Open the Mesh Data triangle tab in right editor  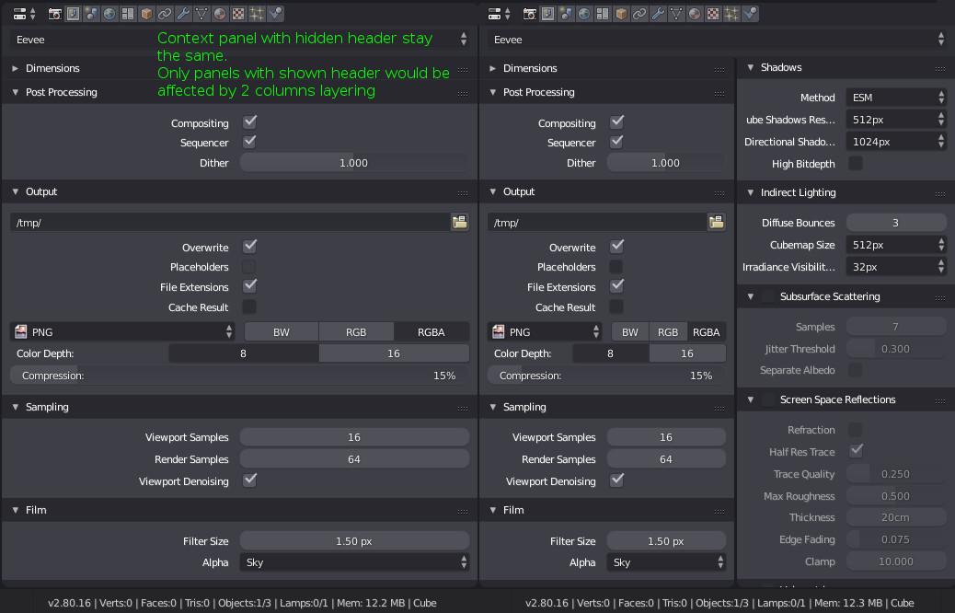(676, 14)
